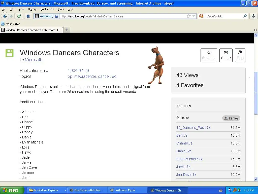Click the archive.org site identity icon
Image resolution: width=258 pixels, height=194 pixels.
(x=37, y=16)
